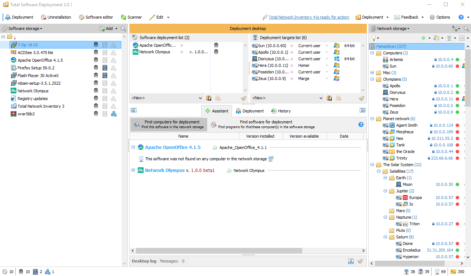Click the search icon in Software storage panel
Screen dimensions: 471x276
(x=124, y=28)
